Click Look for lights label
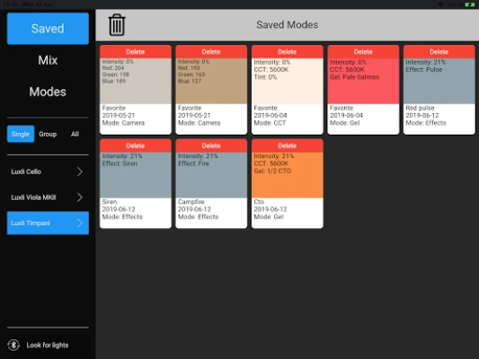Viewport: 479px width, 359px height. [48, 345]
